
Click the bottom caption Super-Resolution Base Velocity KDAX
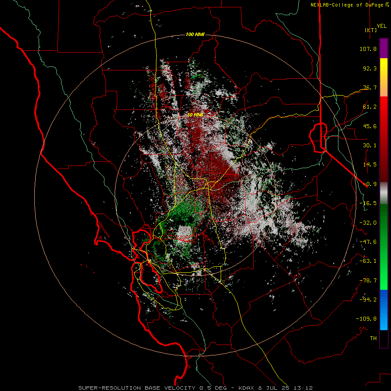[195, 388]
